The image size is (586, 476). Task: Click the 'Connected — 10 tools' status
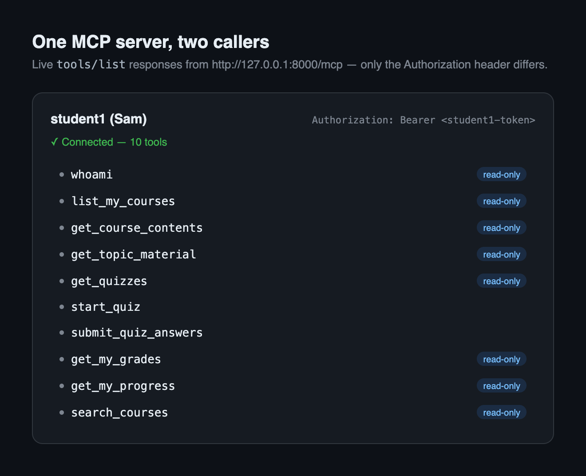tap(109, 142)
